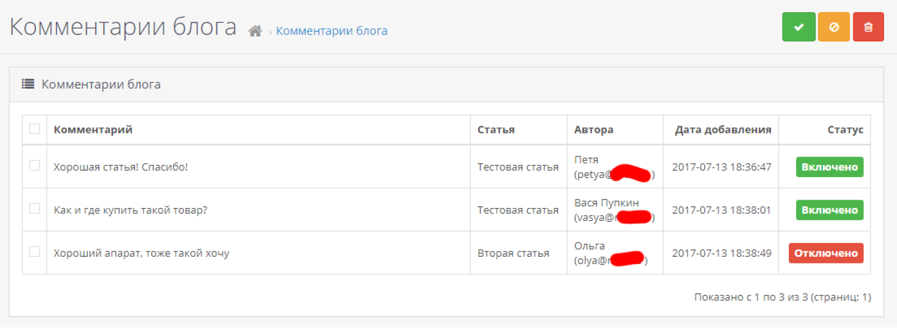Click 'Включено' status for Петя's comment
The height and width of the screenshot is (328, 897).
(x=830, y=167)
